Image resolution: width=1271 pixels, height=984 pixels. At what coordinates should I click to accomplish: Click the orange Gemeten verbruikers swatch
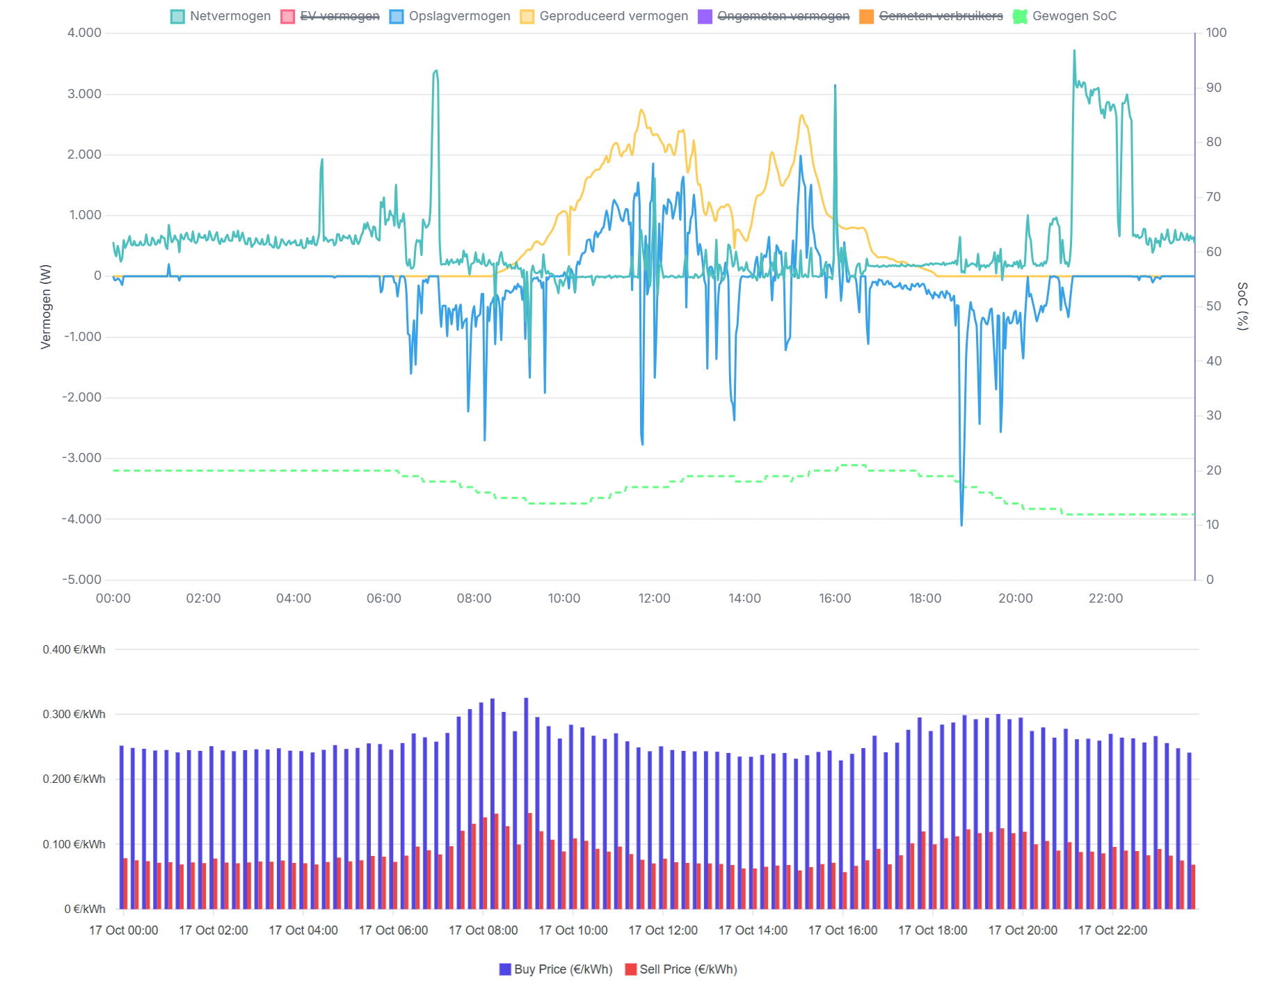click(867, 17)
